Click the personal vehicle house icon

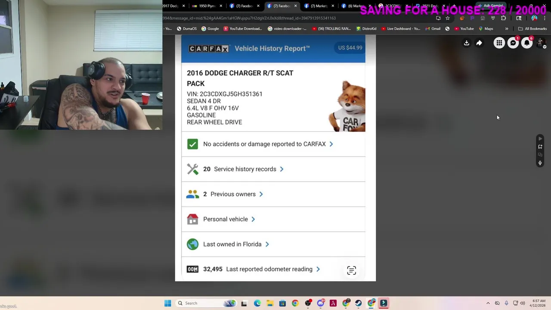[x=192, y=219]
